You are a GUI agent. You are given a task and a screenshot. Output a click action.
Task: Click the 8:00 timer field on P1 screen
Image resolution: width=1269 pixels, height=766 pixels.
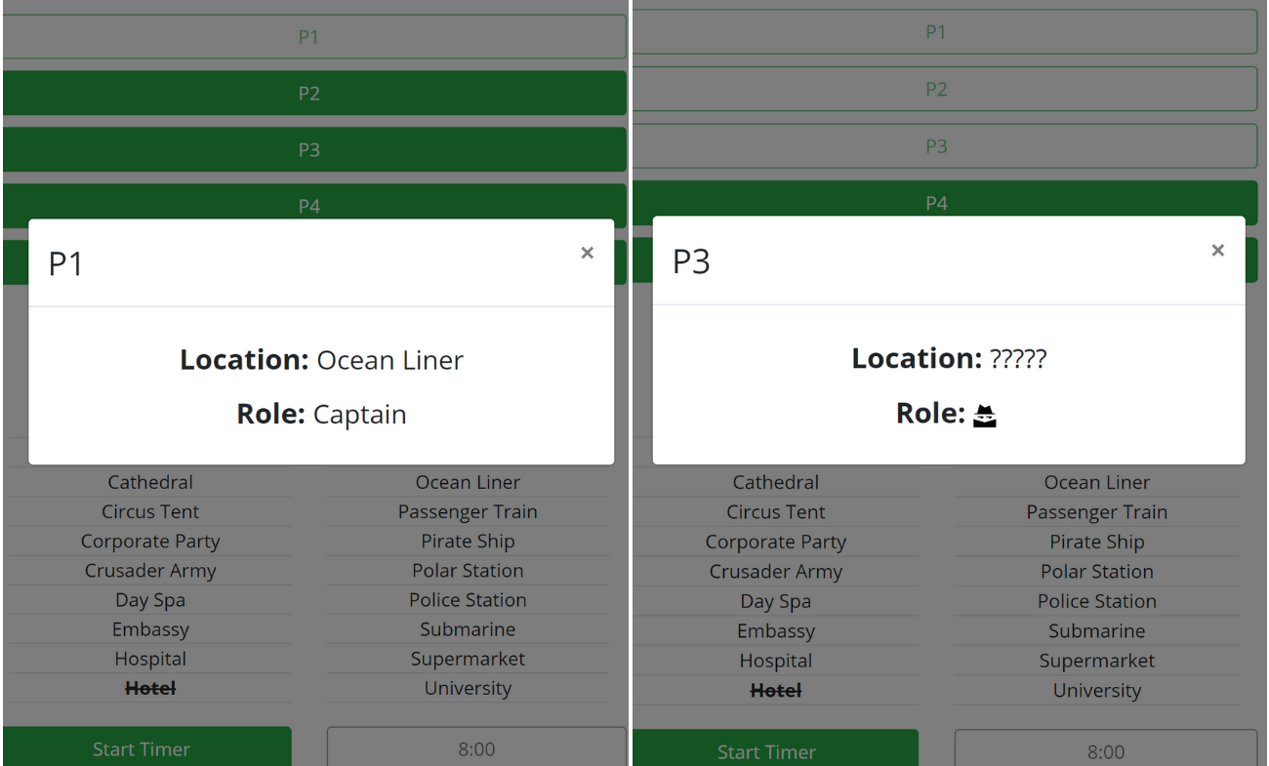coord(476,749)
